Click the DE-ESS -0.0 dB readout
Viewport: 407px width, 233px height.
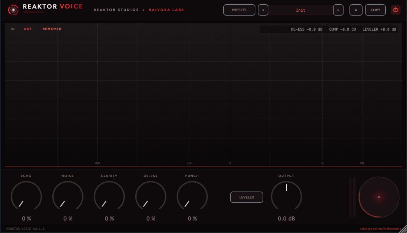click(x=307, y=29)
